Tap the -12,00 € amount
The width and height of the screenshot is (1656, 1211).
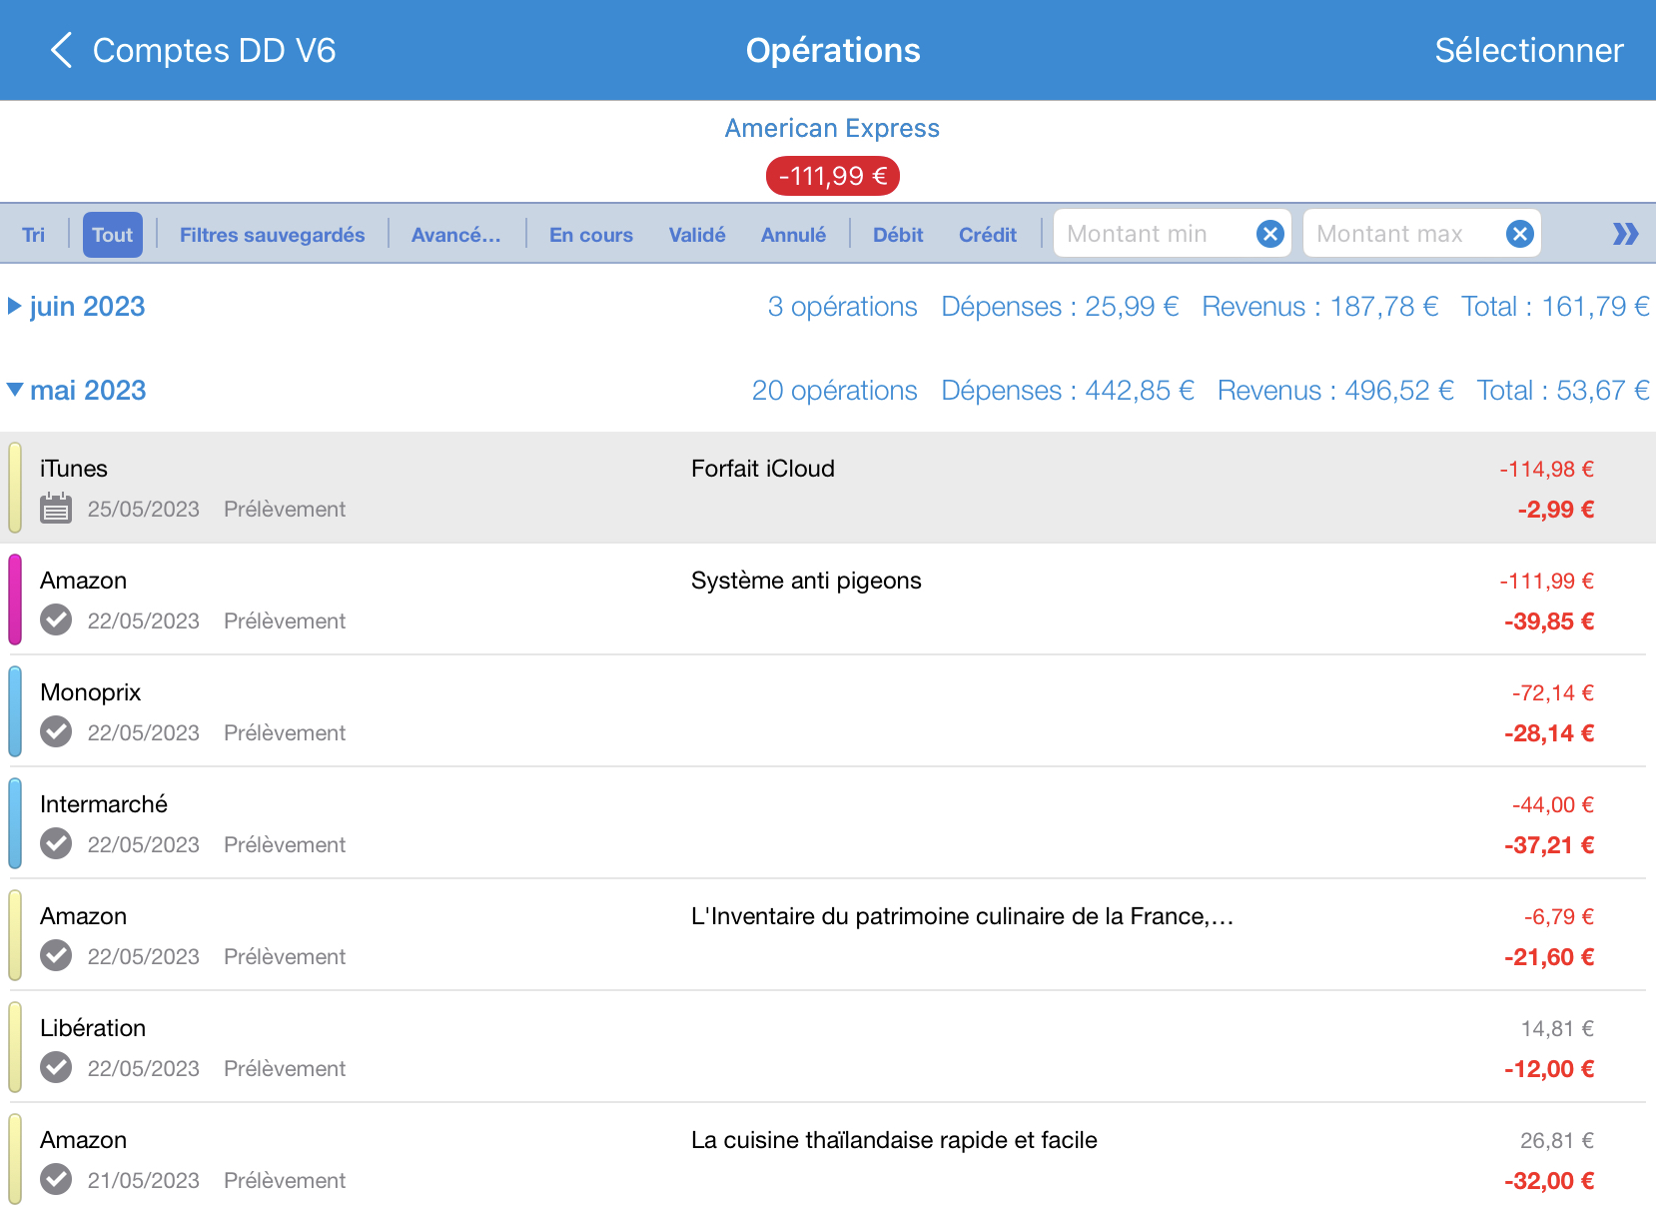1549,1069
